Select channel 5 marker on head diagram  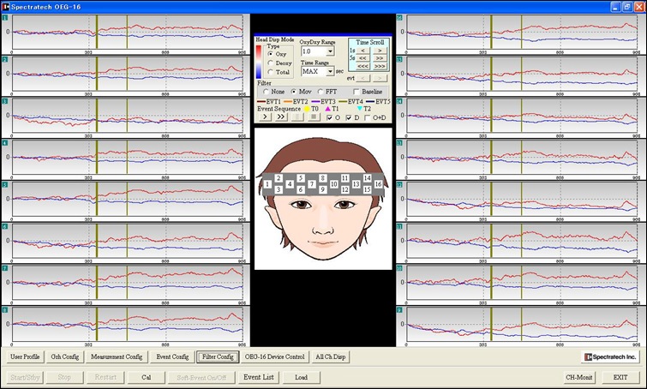click(301, 178)
